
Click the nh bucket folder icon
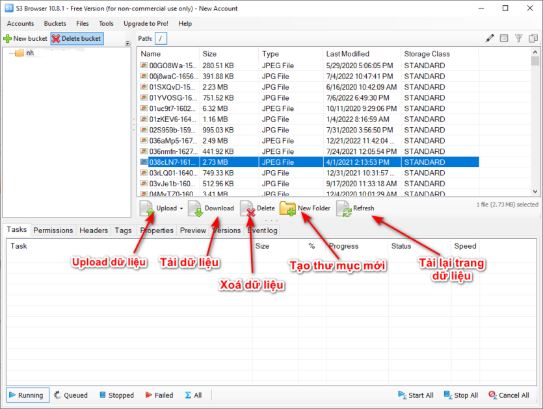click(20, 53)
